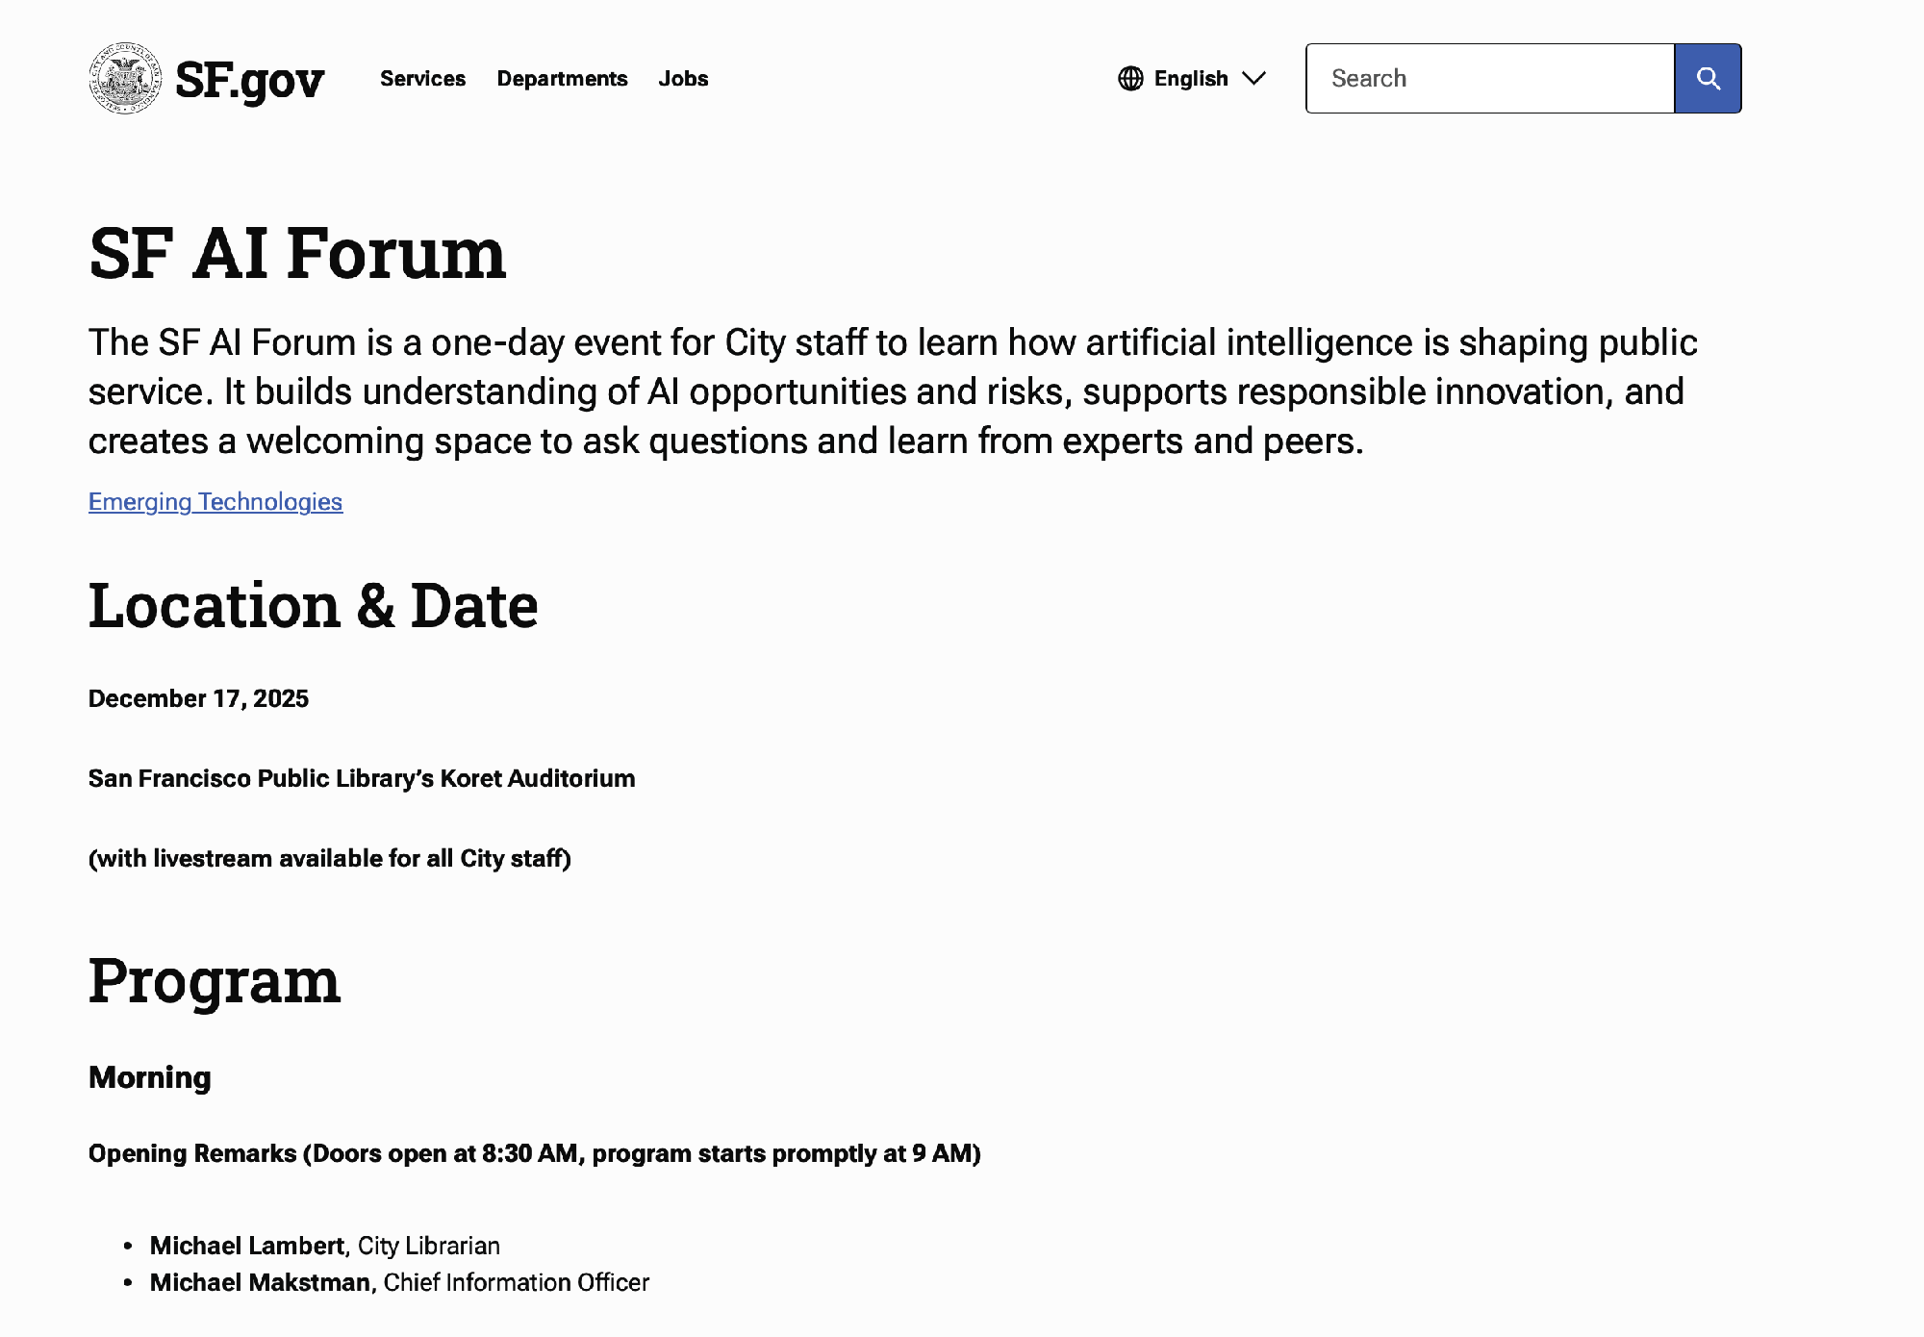Follow the Emerging Technologies link
Image resolution: width=1924 pixels, height=1337 pixels.
coord(215,502)
